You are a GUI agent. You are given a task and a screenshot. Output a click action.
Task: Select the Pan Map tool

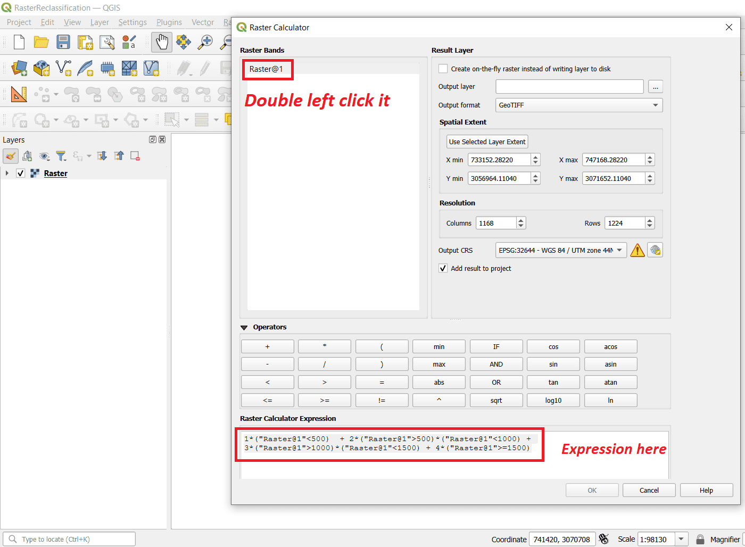pos(162,42)
